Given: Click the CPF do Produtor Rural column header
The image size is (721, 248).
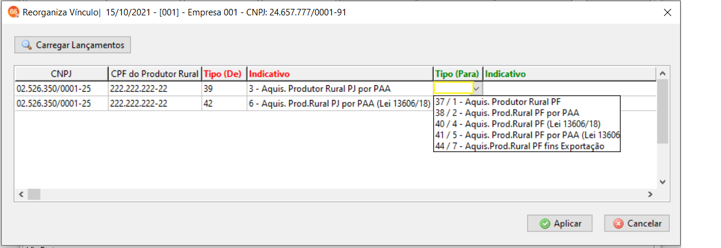Looking at the screenshot, I should click(154, 74).
